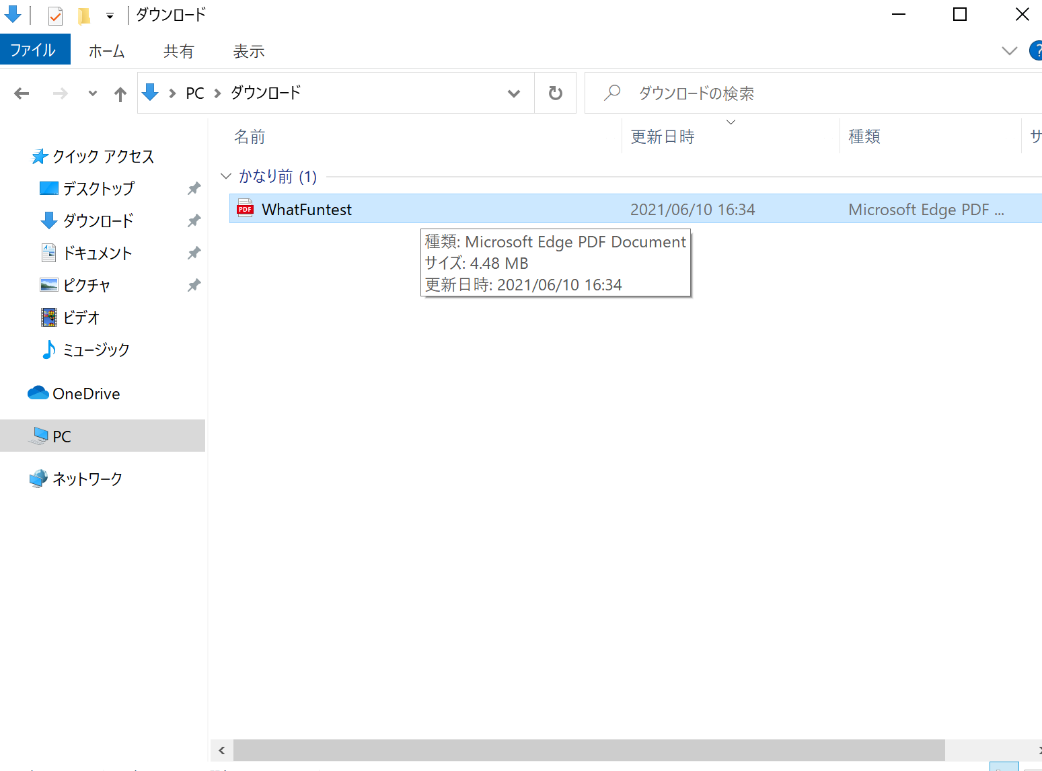Click the New folder icon in title bar

[84, 15]
